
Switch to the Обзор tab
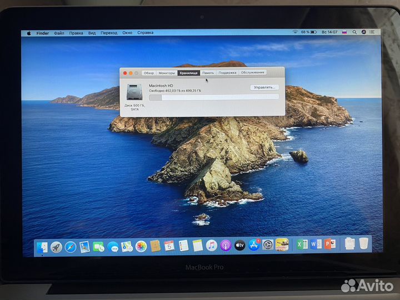tap(149, 73)
